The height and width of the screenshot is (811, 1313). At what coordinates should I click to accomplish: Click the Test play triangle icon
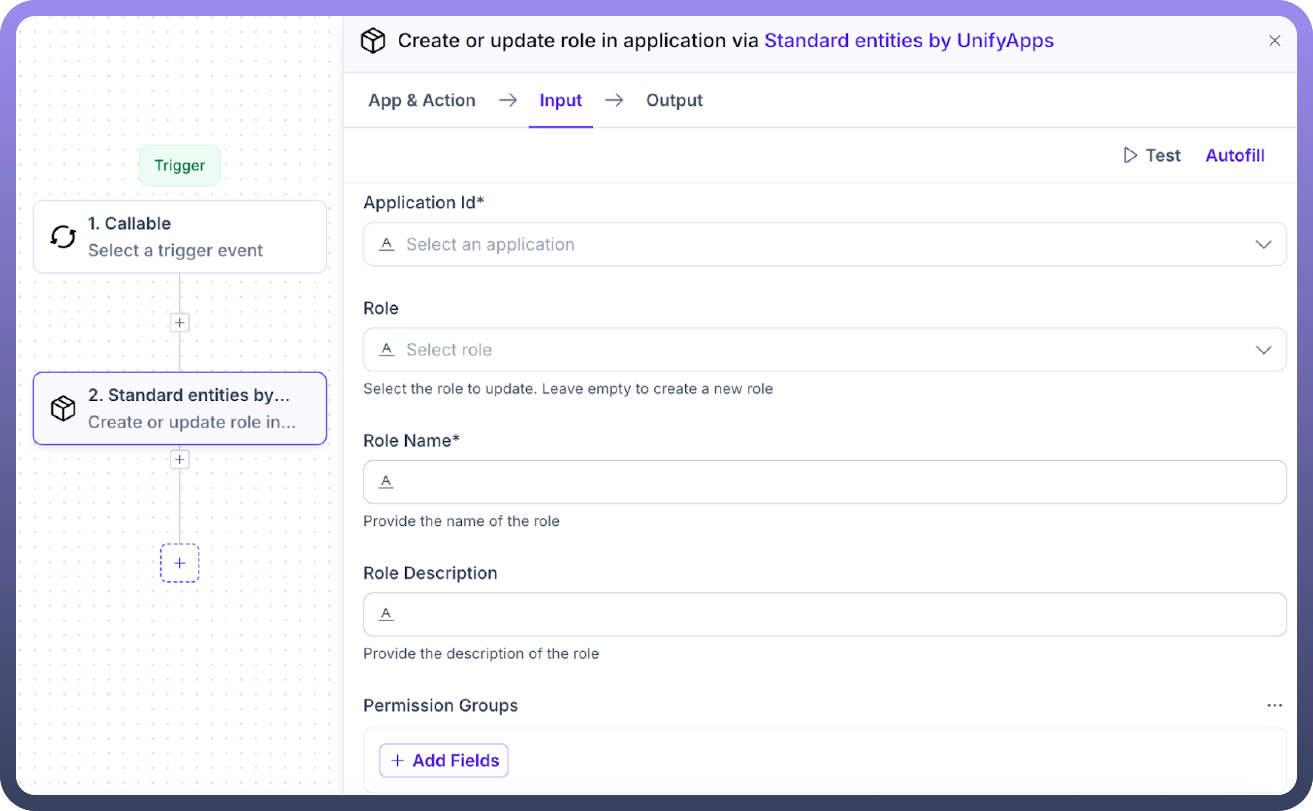tap(1130, 156)
